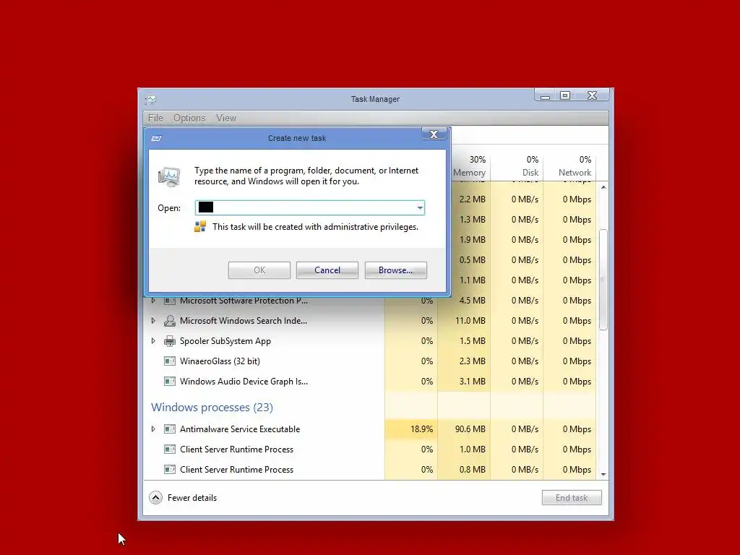Screen dimensions: 740x555
Task: Sort by the Network column header
Action: coord(569,167)
